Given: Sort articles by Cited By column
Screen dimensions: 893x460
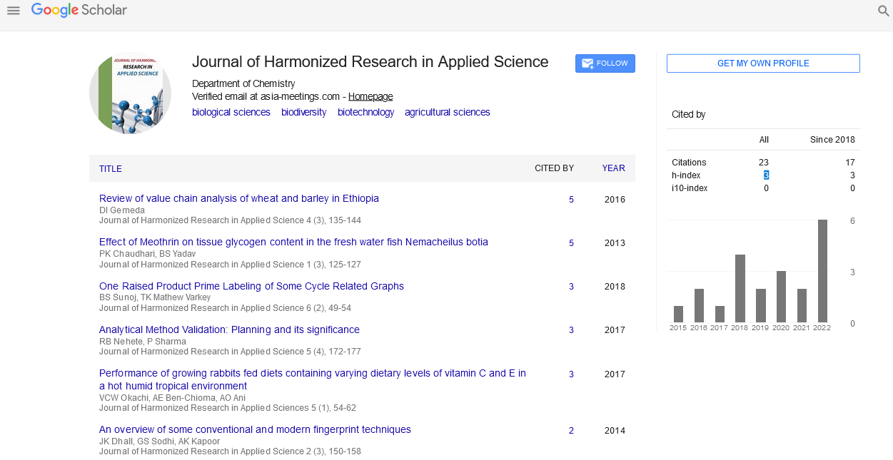Looking at the screenshot, I should pyautogui.click(x=554, y=168).
